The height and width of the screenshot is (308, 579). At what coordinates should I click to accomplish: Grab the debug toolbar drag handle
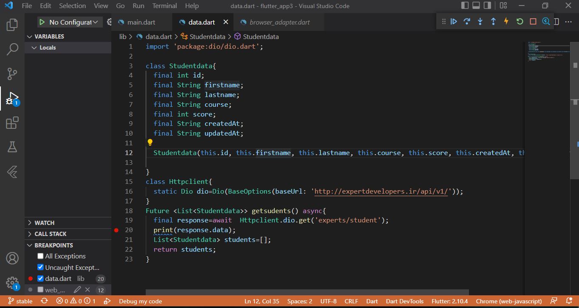[x=443, y=22]
